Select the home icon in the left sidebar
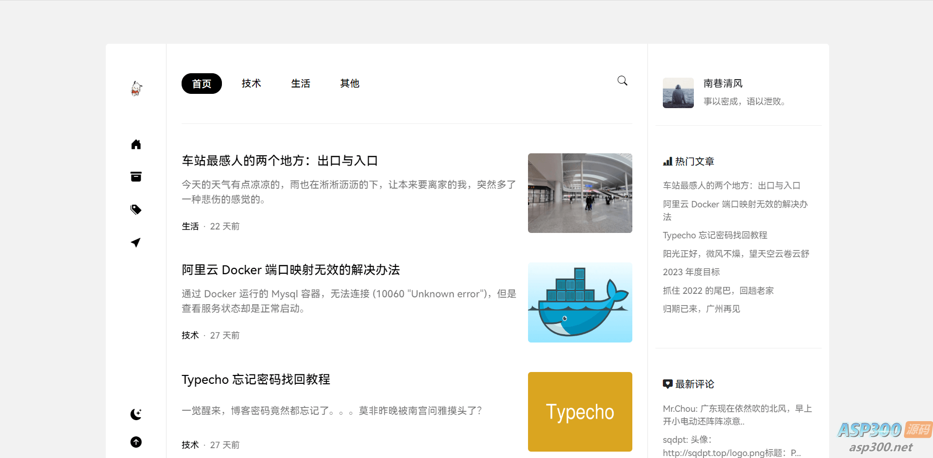The height and width of the screenshot is (458, 933). point(136,144)
